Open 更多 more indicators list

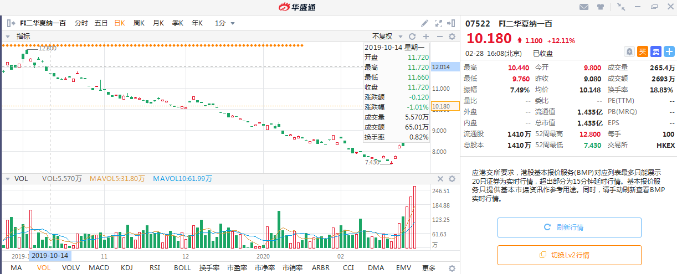coord(429,268)
